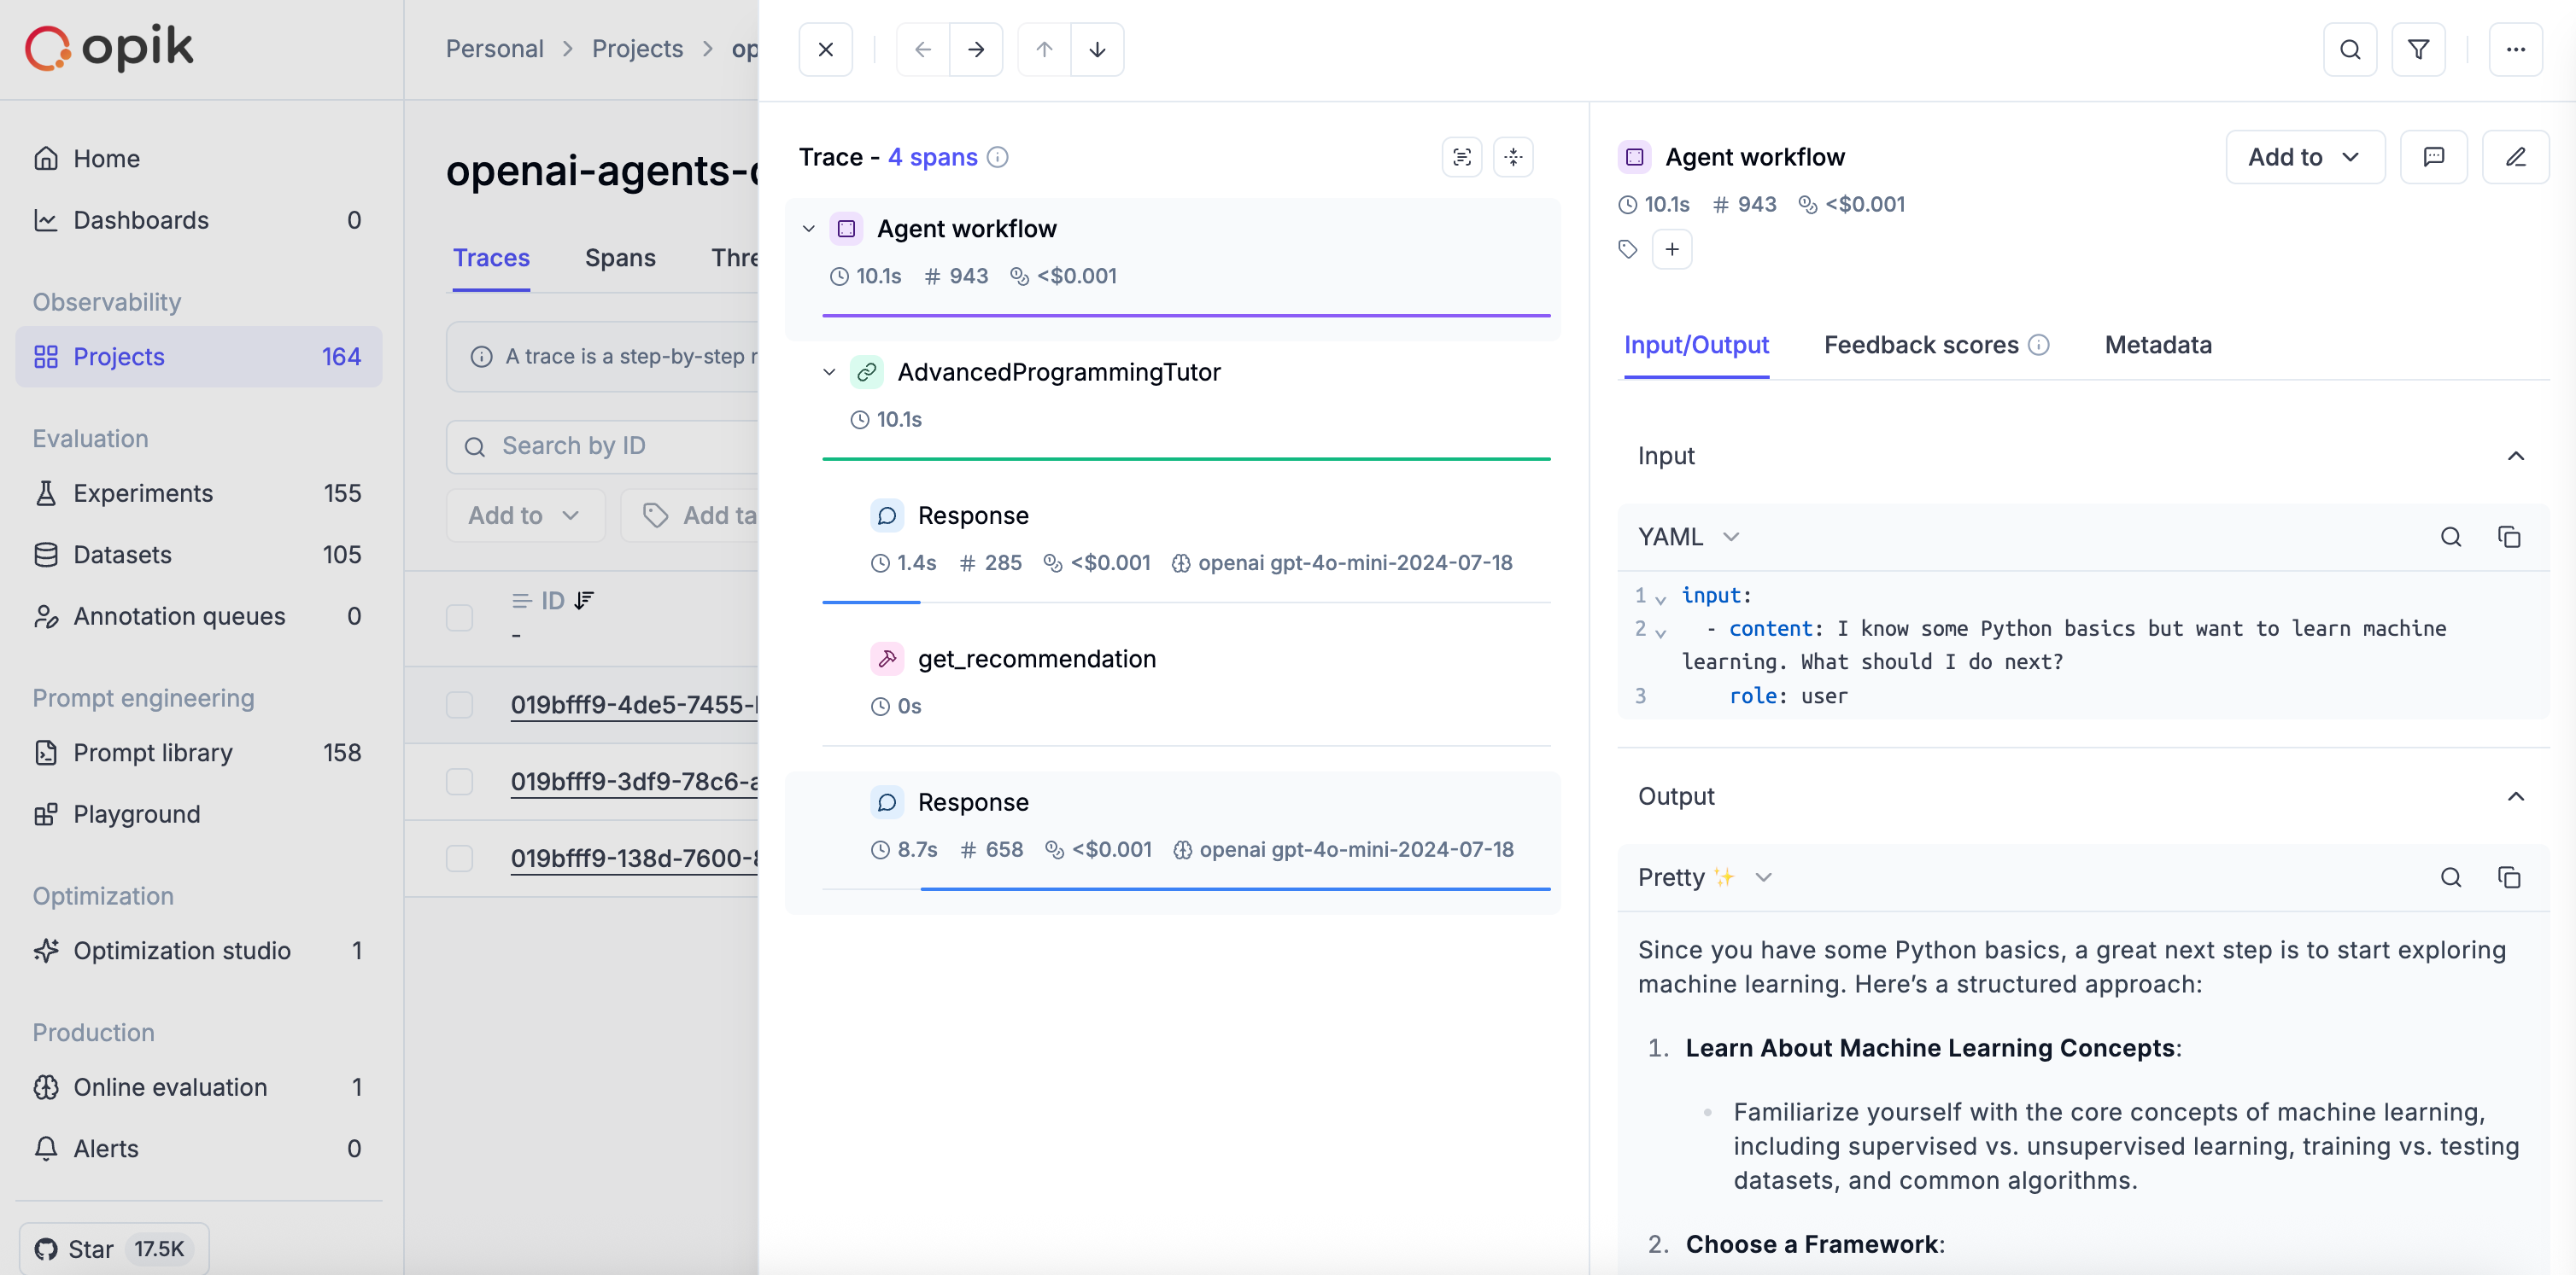
Task: Open the Playground from the sidebar
Action: click(x=137, y=813)
